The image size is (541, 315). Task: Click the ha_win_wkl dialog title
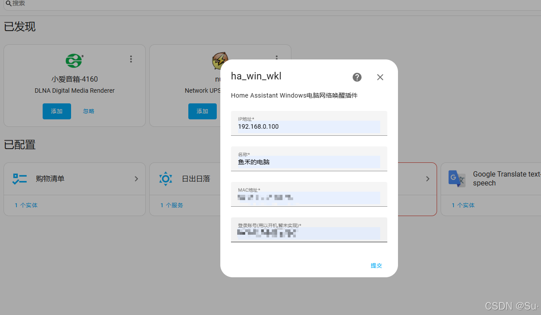(x=256, y=76)
